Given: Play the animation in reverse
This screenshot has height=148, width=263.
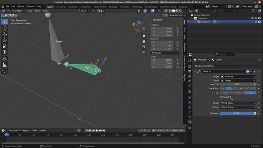Looking at the screenshot, I should (x=93, y=130).
